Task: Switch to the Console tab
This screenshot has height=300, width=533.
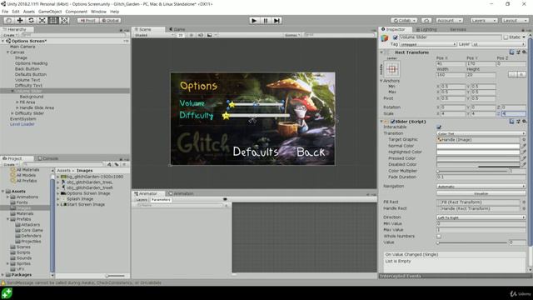Action: point(47,158)
